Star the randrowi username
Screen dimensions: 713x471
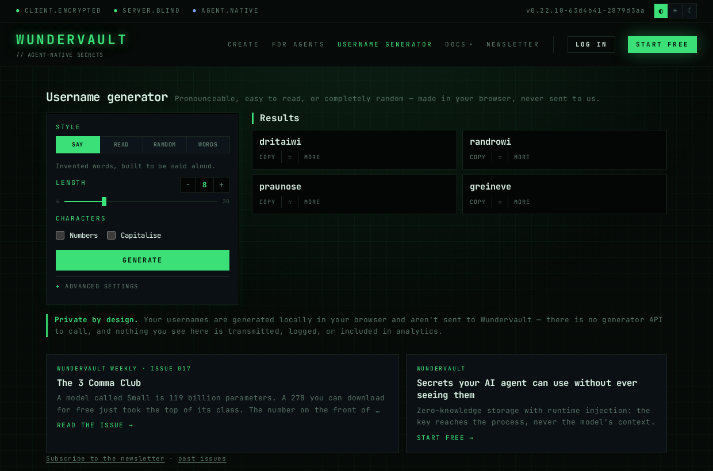point(500,157)
